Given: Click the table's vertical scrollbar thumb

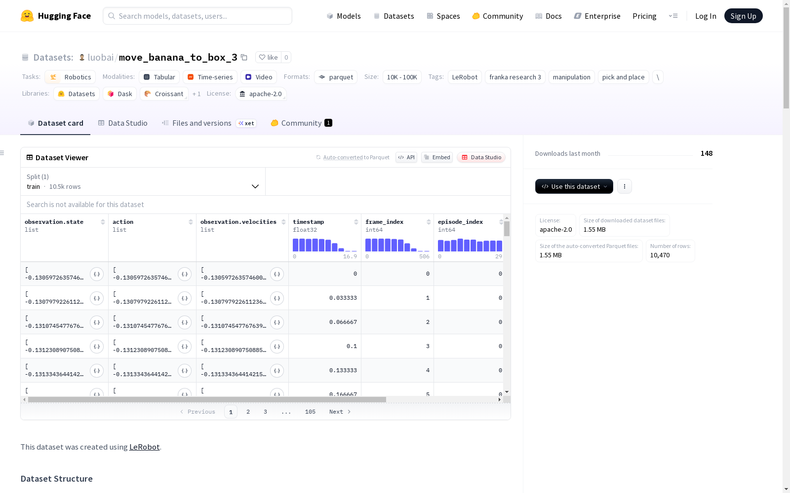Looking at the screenshot, I should (x=507, y=229).
